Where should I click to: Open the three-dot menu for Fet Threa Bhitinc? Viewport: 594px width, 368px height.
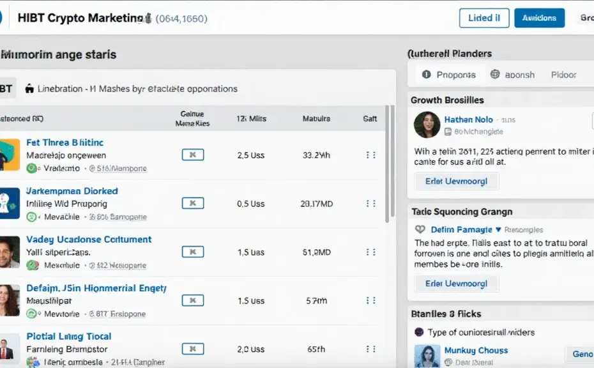click(370, 155)
